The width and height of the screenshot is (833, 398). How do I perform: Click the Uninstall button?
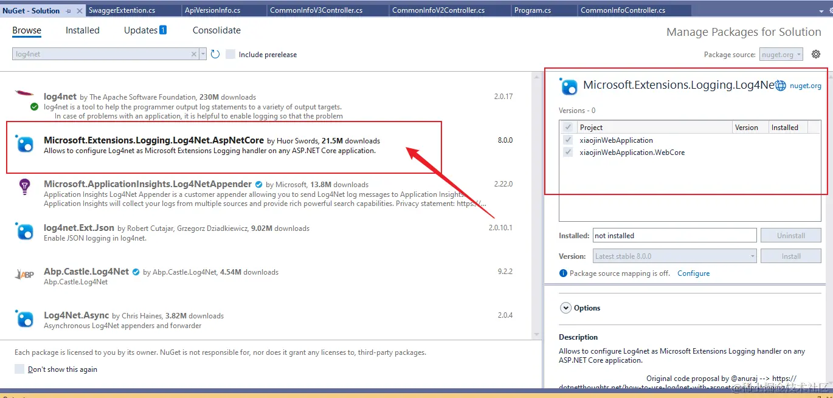pyautogui.click(x=791, y=235)
